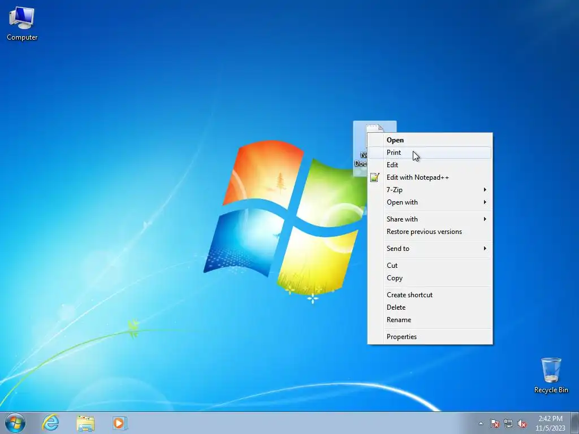579x434 pixels.
Task: Choose Open in the context menu
Action: tap(430, 140)
